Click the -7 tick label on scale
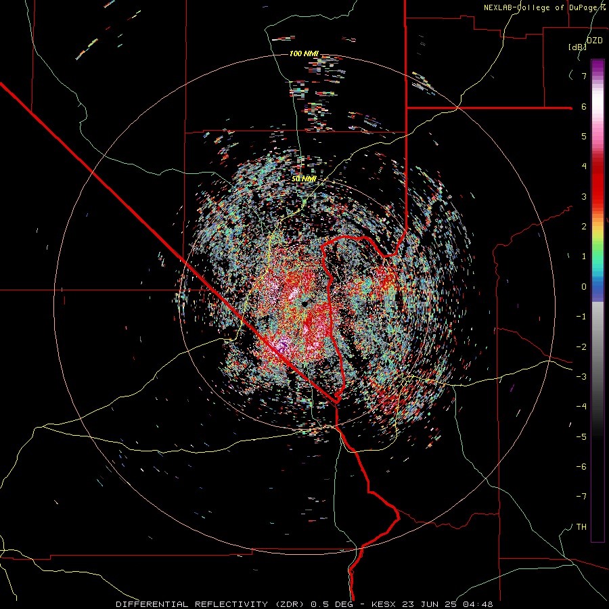The width and height of the screenshot is (609, 609). pyautogui.click(x=581, y=497)
